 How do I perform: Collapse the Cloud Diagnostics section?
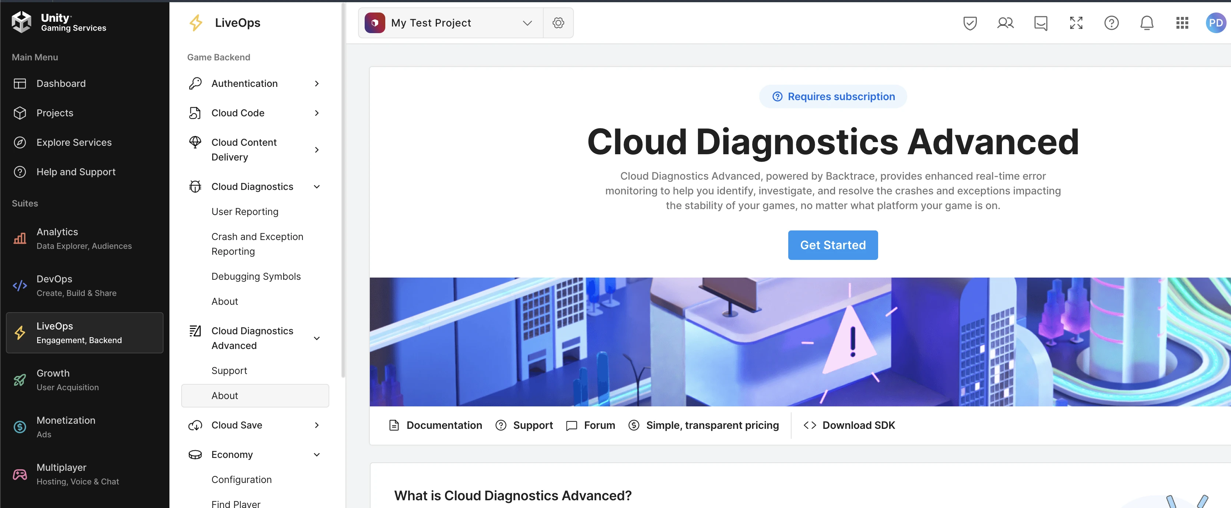coord(317,187)
